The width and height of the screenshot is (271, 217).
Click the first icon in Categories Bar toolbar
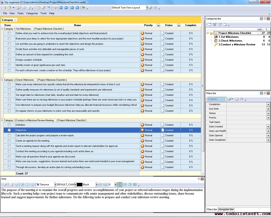(209, 25)
